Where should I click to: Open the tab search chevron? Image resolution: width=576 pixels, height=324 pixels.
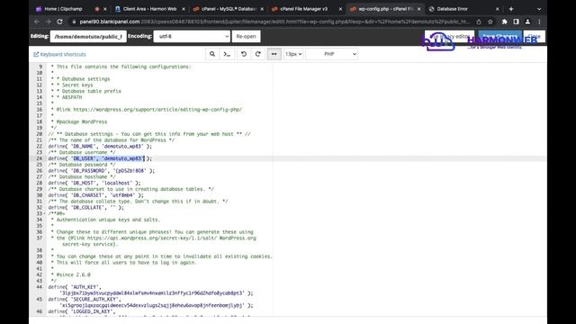539,9
